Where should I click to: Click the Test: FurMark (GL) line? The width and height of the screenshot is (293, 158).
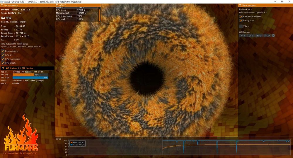click(11, 13)
